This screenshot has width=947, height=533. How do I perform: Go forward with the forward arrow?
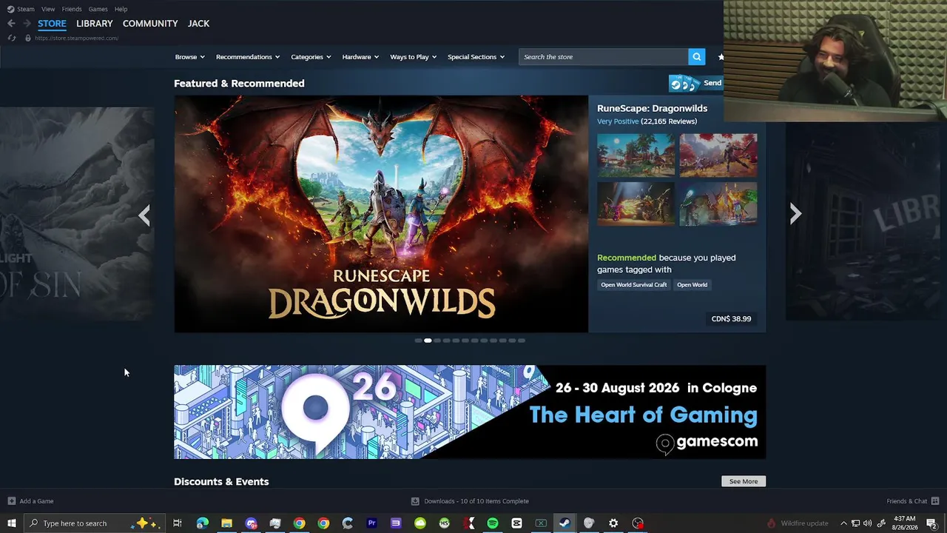pyautogui.click(x=27, y=24)
